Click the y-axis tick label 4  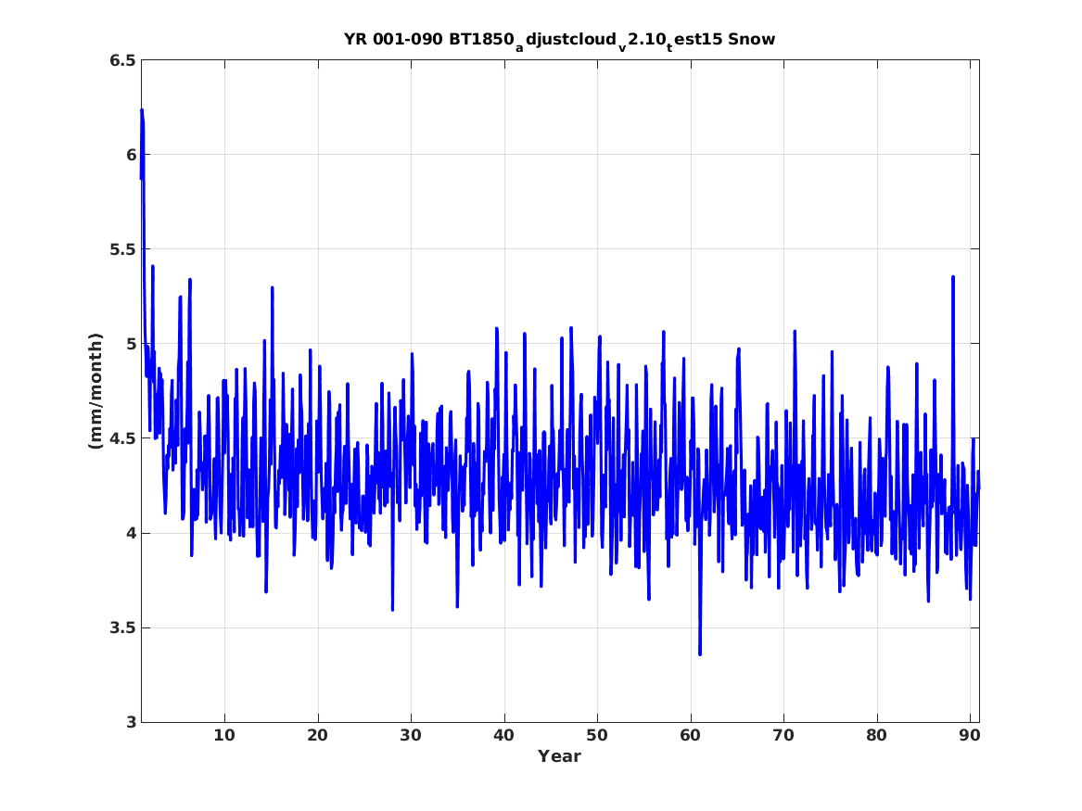131,533
